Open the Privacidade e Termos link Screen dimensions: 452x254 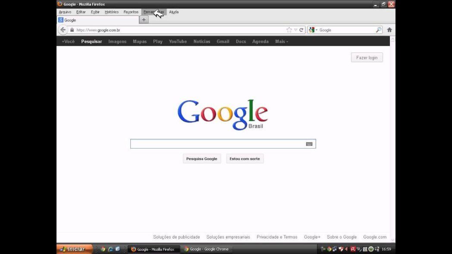pos(277,237)
